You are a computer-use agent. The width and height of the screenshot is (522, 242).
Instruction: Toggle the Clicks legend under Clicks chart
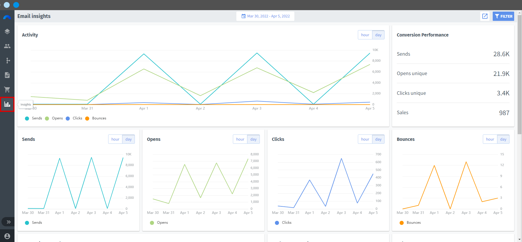pyautogui.click(x=283, y=223)
